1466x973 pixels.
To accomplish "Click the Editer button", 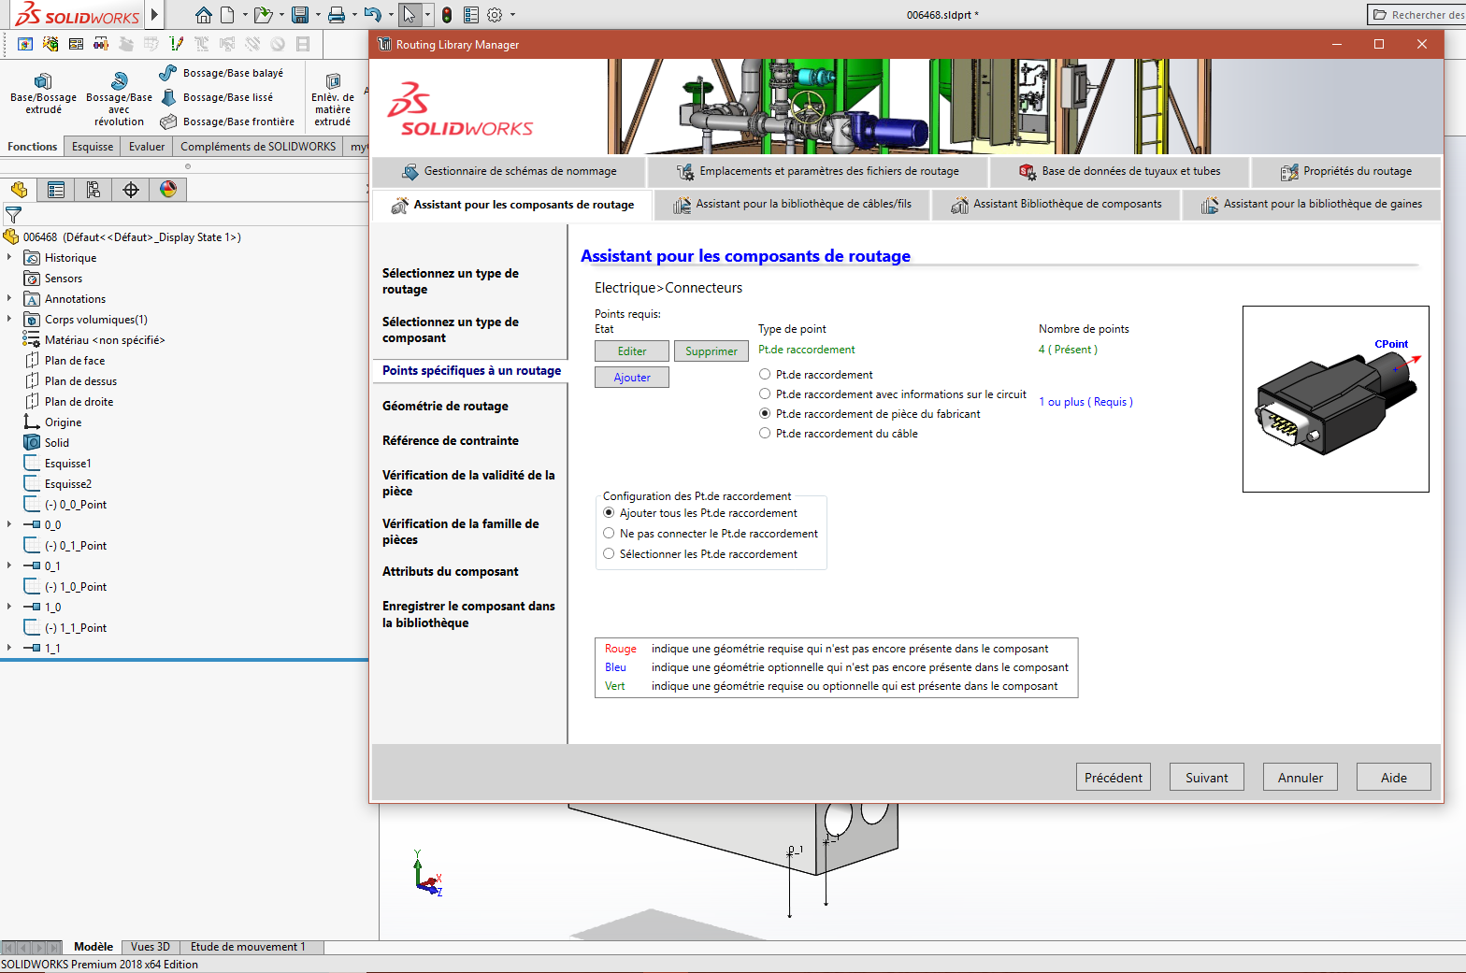I will tap(632, 351).
